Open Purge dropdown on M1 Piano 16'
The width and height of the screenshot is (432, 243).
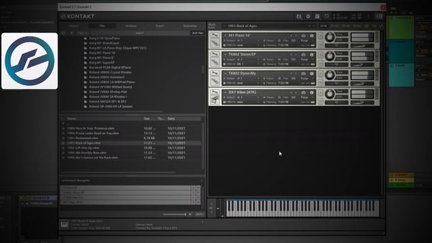[x=307, y=40]
